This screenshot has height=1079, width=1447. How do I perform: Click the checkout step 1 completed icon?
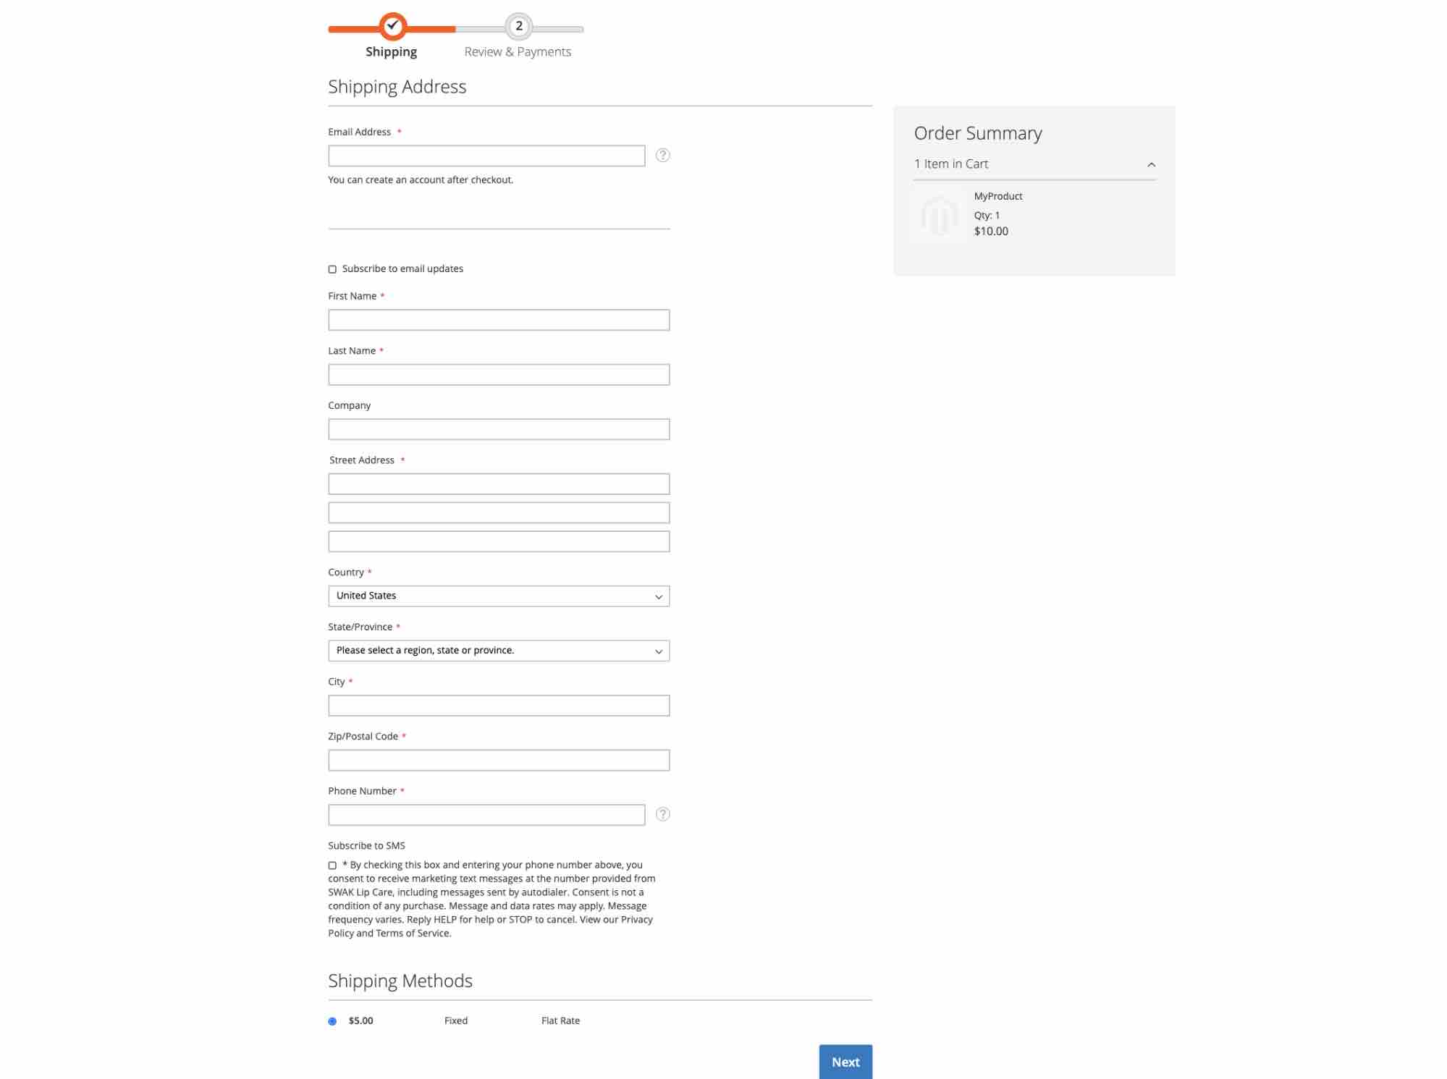coord(391,25)
